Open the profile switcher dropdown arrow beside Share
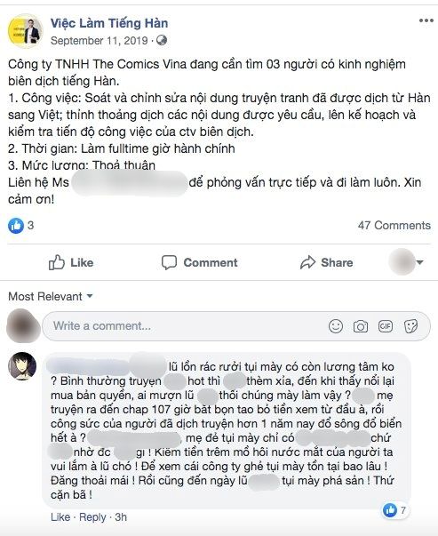438x536 pixels. coord(420,262)
